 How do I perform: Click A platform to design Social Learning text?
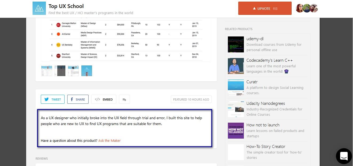pos(275,90)
